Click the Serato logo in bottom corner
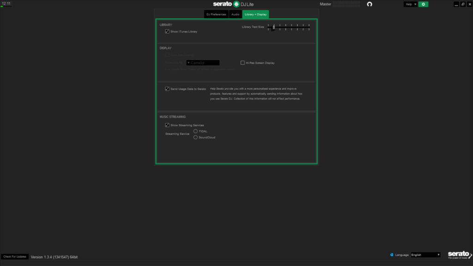The image size is (473, 266). point(460,255)
